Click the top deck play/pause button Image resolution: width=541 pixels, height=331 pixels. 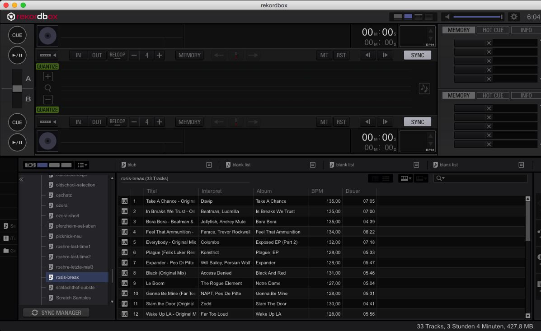coord(17,55)
